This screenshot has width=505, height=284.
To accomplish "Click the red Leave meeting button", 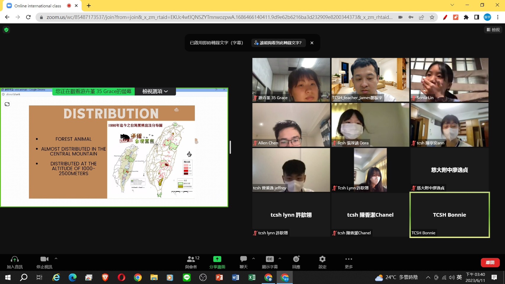I will pyautogui.click(x=490, y=262).
